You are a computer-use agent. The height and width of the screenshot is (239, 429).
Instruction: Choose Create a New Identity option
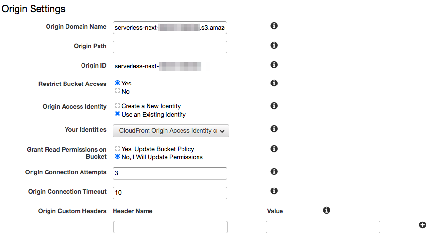pos(117,106)
